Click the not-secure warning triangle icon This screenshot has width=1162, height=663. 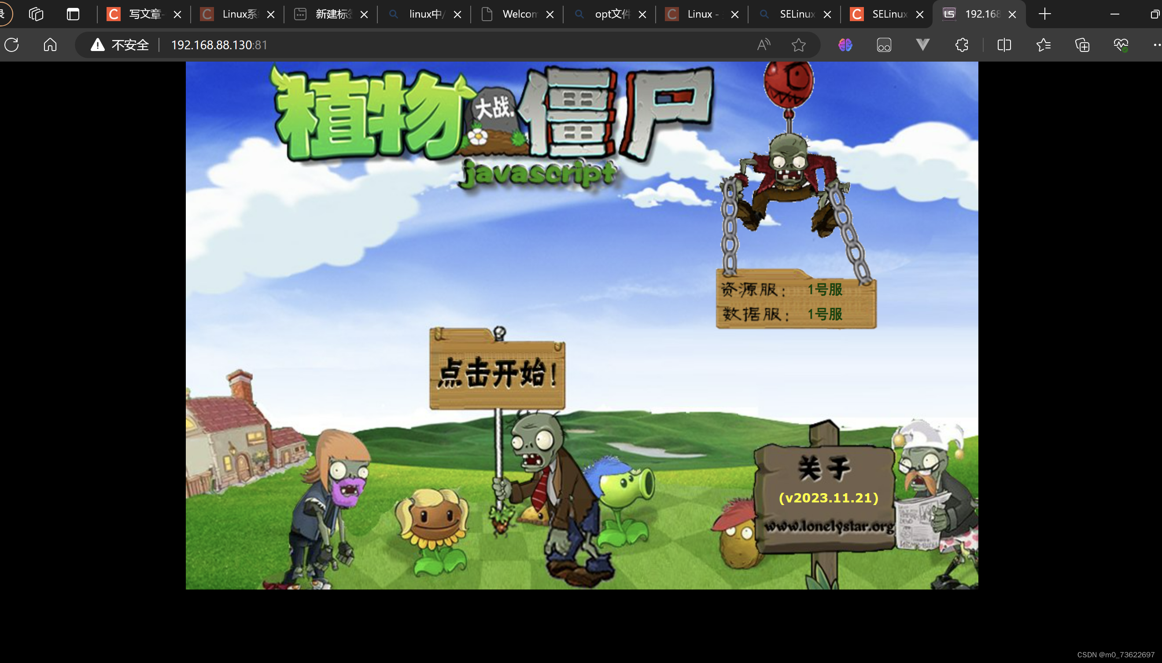(x=97, y=44)
